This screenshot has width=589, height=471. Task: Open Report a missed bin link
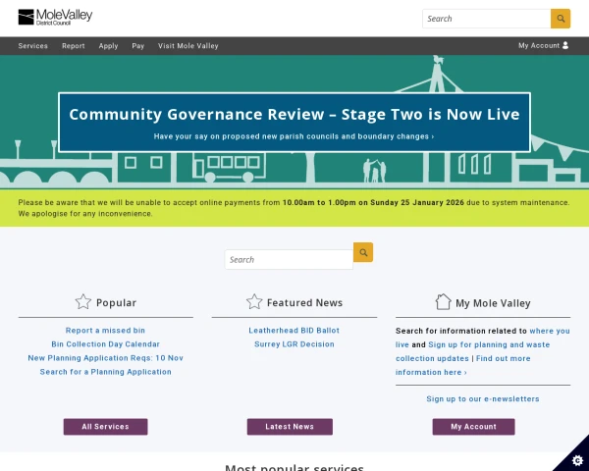pyautogui.click(x=105, y=331)
